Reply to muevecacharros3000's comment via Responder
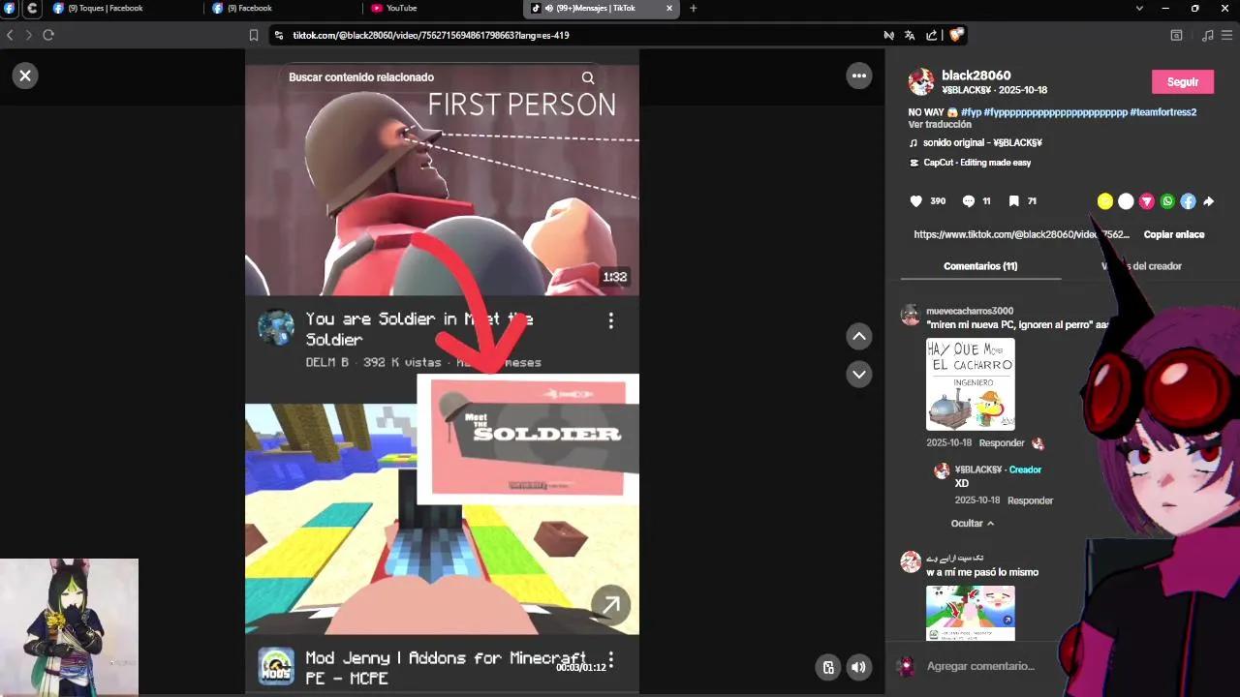This screenshot has height=697, width=1240. (1002, 443)
